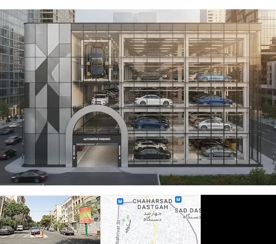Click the black empty panel beside map
This screenshot has height=244, width=276.
click(x=238, y=219)
